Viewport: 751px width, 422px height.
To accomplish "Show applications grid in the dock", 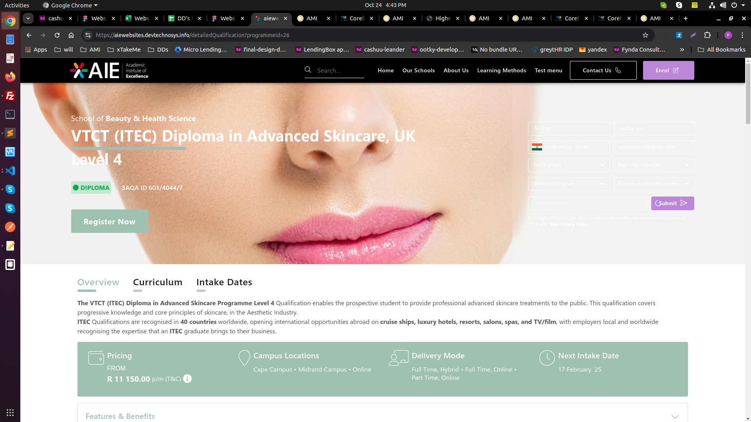I will 10,413.
